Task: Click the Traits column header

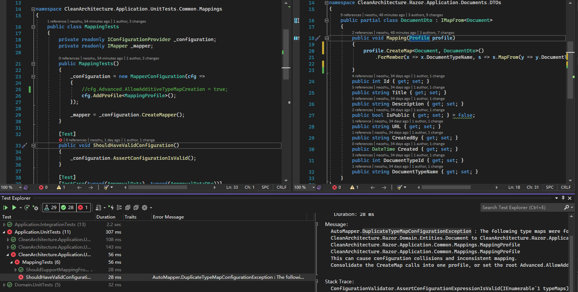Action: point(137,217)
